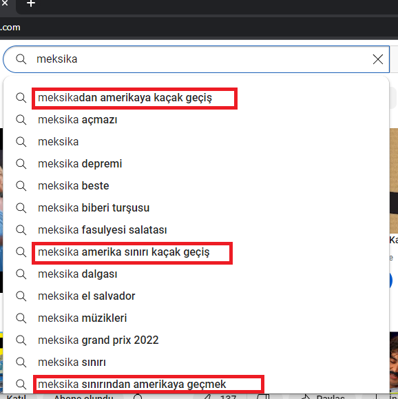Viewport: 398px width, 399px height.
Task: Clear the search box with X icon
Action: 377,59
